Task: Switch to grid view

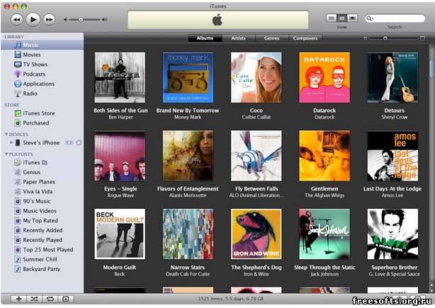Action: pyautogui.click(x=341, y=18)
